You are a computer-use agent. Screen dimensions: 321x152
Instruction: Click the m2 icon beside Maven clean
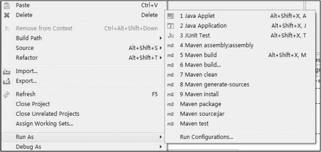(170, 75)
